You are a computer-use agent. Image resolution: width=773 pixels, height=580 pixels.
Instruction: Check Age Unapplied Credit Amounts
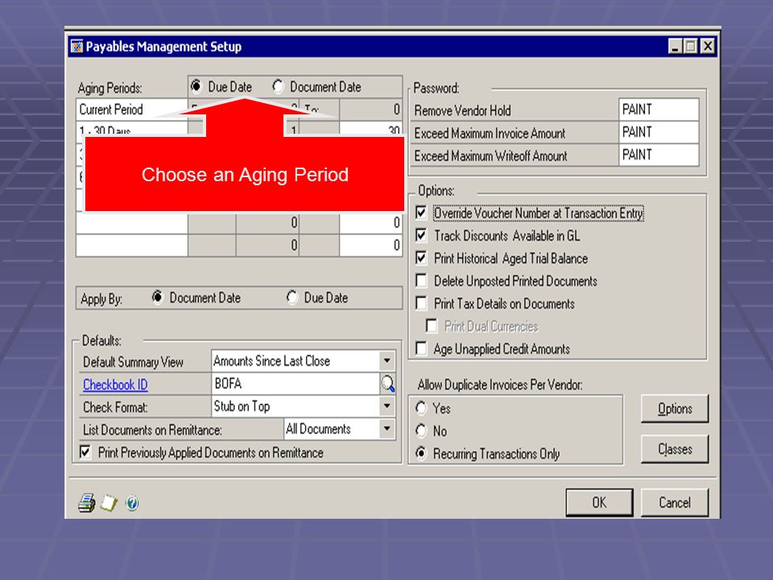pyautogui.click(x=421, y=349)
